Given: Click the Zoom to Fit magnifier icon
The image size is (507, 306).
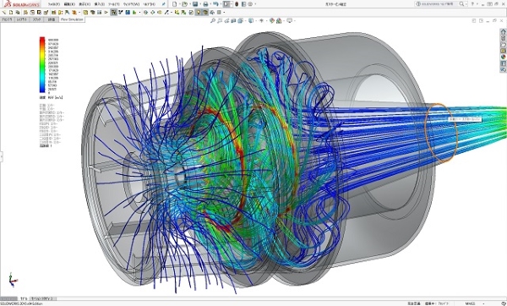Looking at the screenshot, I should [x=213, y=20].
